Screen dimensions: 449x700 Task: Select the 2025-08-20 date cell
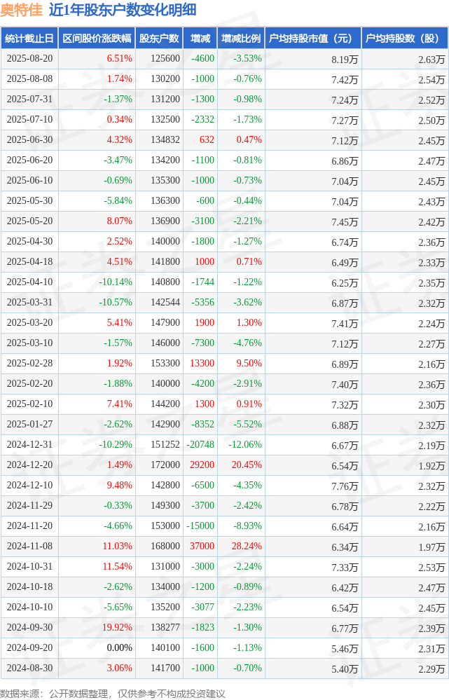pos(29,58)
